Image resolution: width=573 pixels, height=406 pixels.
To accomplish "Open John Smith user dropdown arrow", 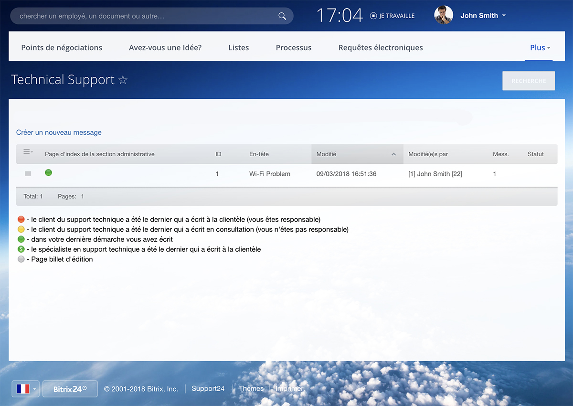I will [x=504, y=16].
